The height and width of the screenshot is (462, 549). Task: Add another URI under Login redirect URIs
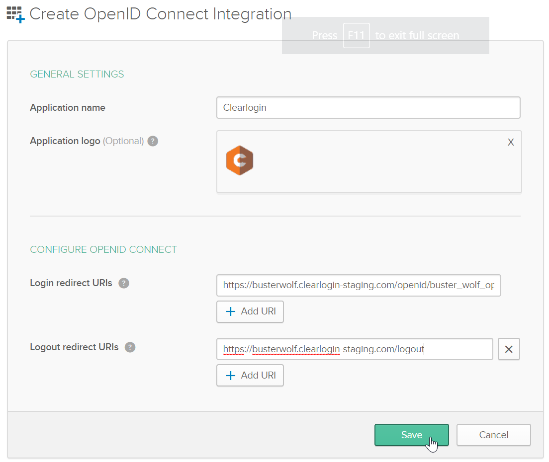(250, 311)
